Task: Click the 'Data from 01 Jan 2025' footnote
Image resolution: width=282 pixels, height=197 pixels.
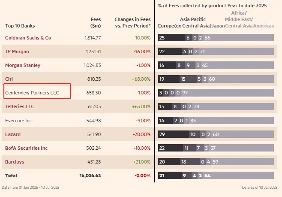Action: [30, 188]
